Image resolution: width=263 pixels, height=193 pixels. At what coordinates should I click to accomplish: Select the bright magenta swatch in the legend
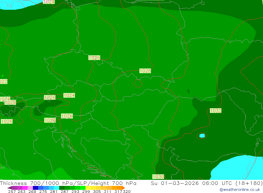(25, 188)
